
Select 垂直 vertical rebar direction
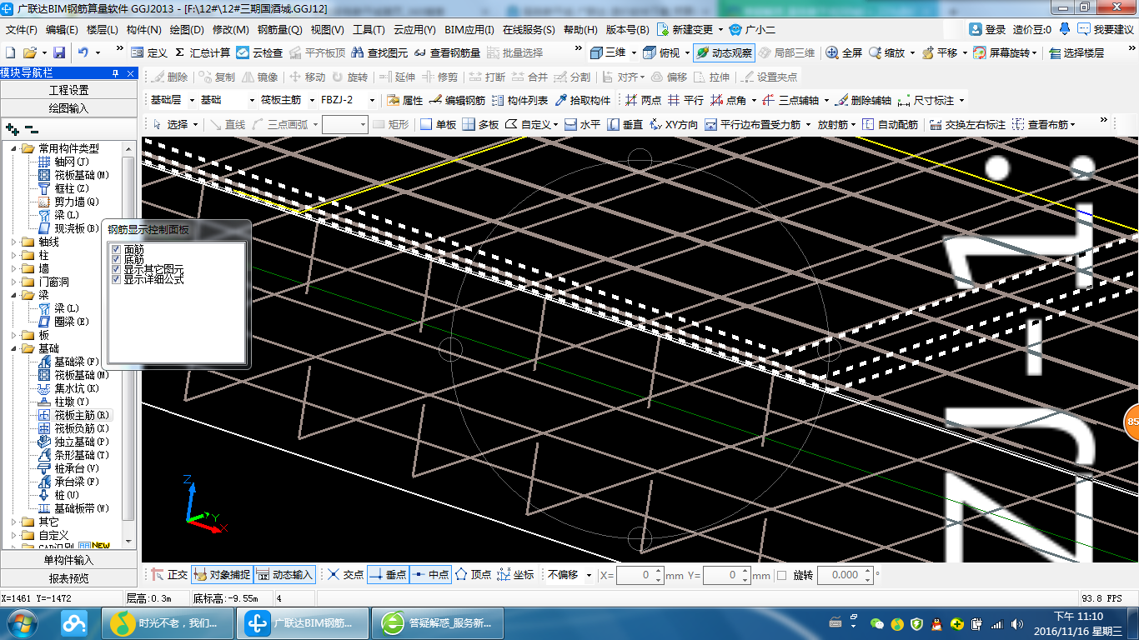[x=625, y=124]
